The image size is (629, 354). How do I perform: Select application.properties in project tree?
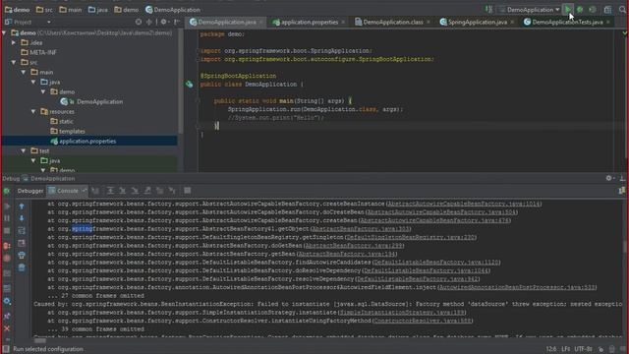coord(84,141)
